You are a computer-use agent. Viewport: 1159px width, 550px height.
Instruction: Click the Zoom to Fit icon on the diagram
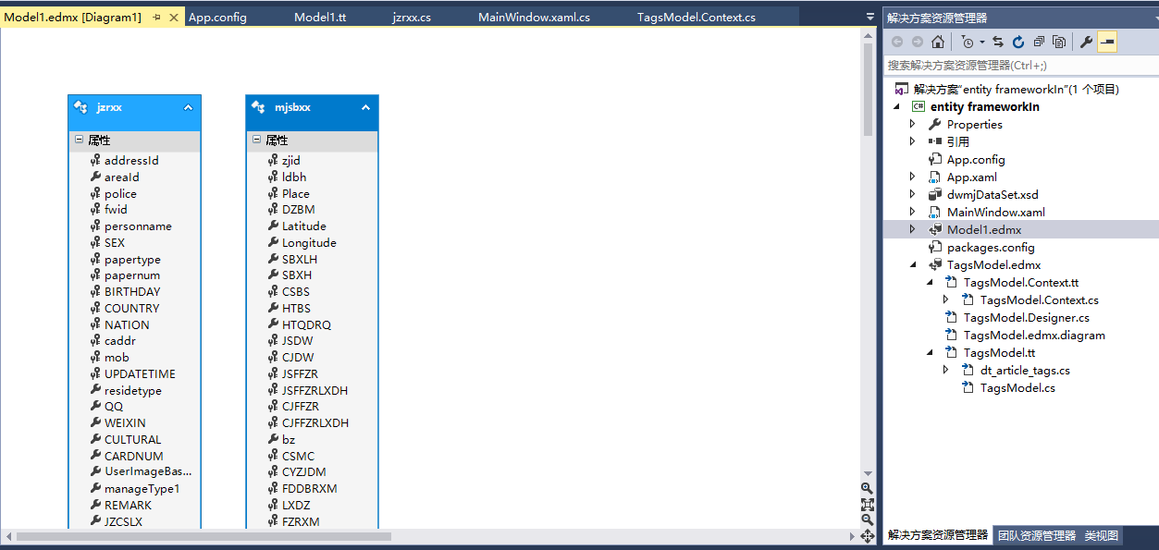coord(867,504)
